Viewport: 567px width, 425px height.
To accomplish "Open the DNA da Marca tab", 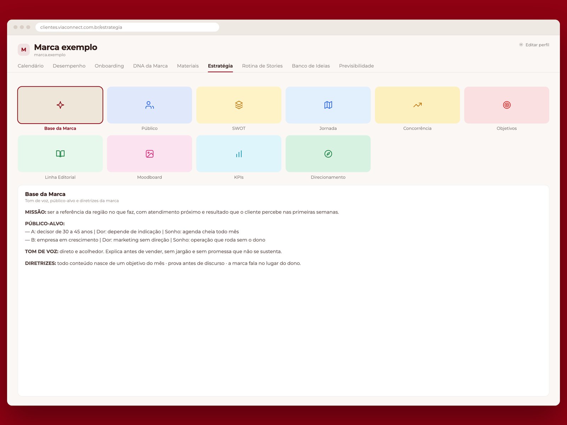I will point(150,66).
